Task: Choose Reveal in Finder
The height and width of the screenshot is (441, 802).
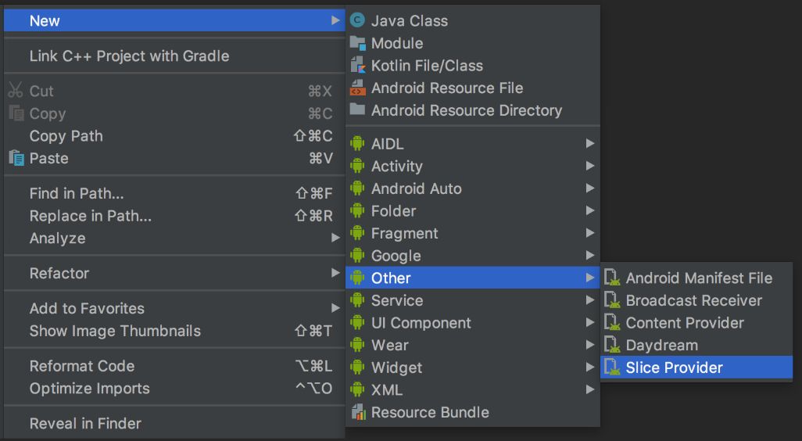Action: point(85,424)
